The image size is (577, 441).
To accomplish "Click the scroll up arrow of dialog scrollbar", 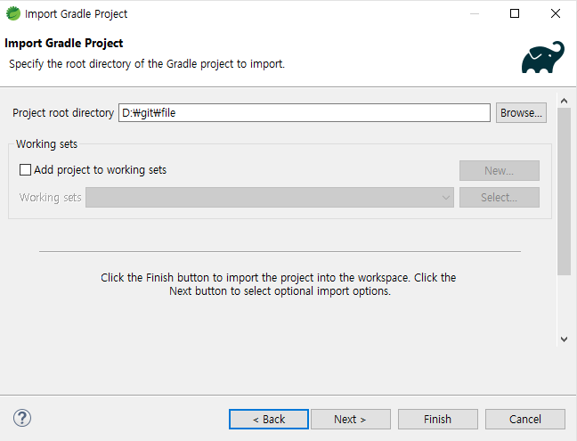I will coord(564,101).
